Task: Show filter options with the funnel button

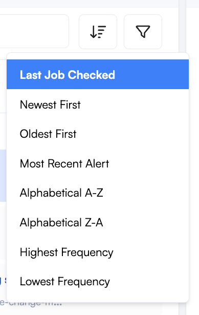Action: pyautogui.click(x=143, y=32)
